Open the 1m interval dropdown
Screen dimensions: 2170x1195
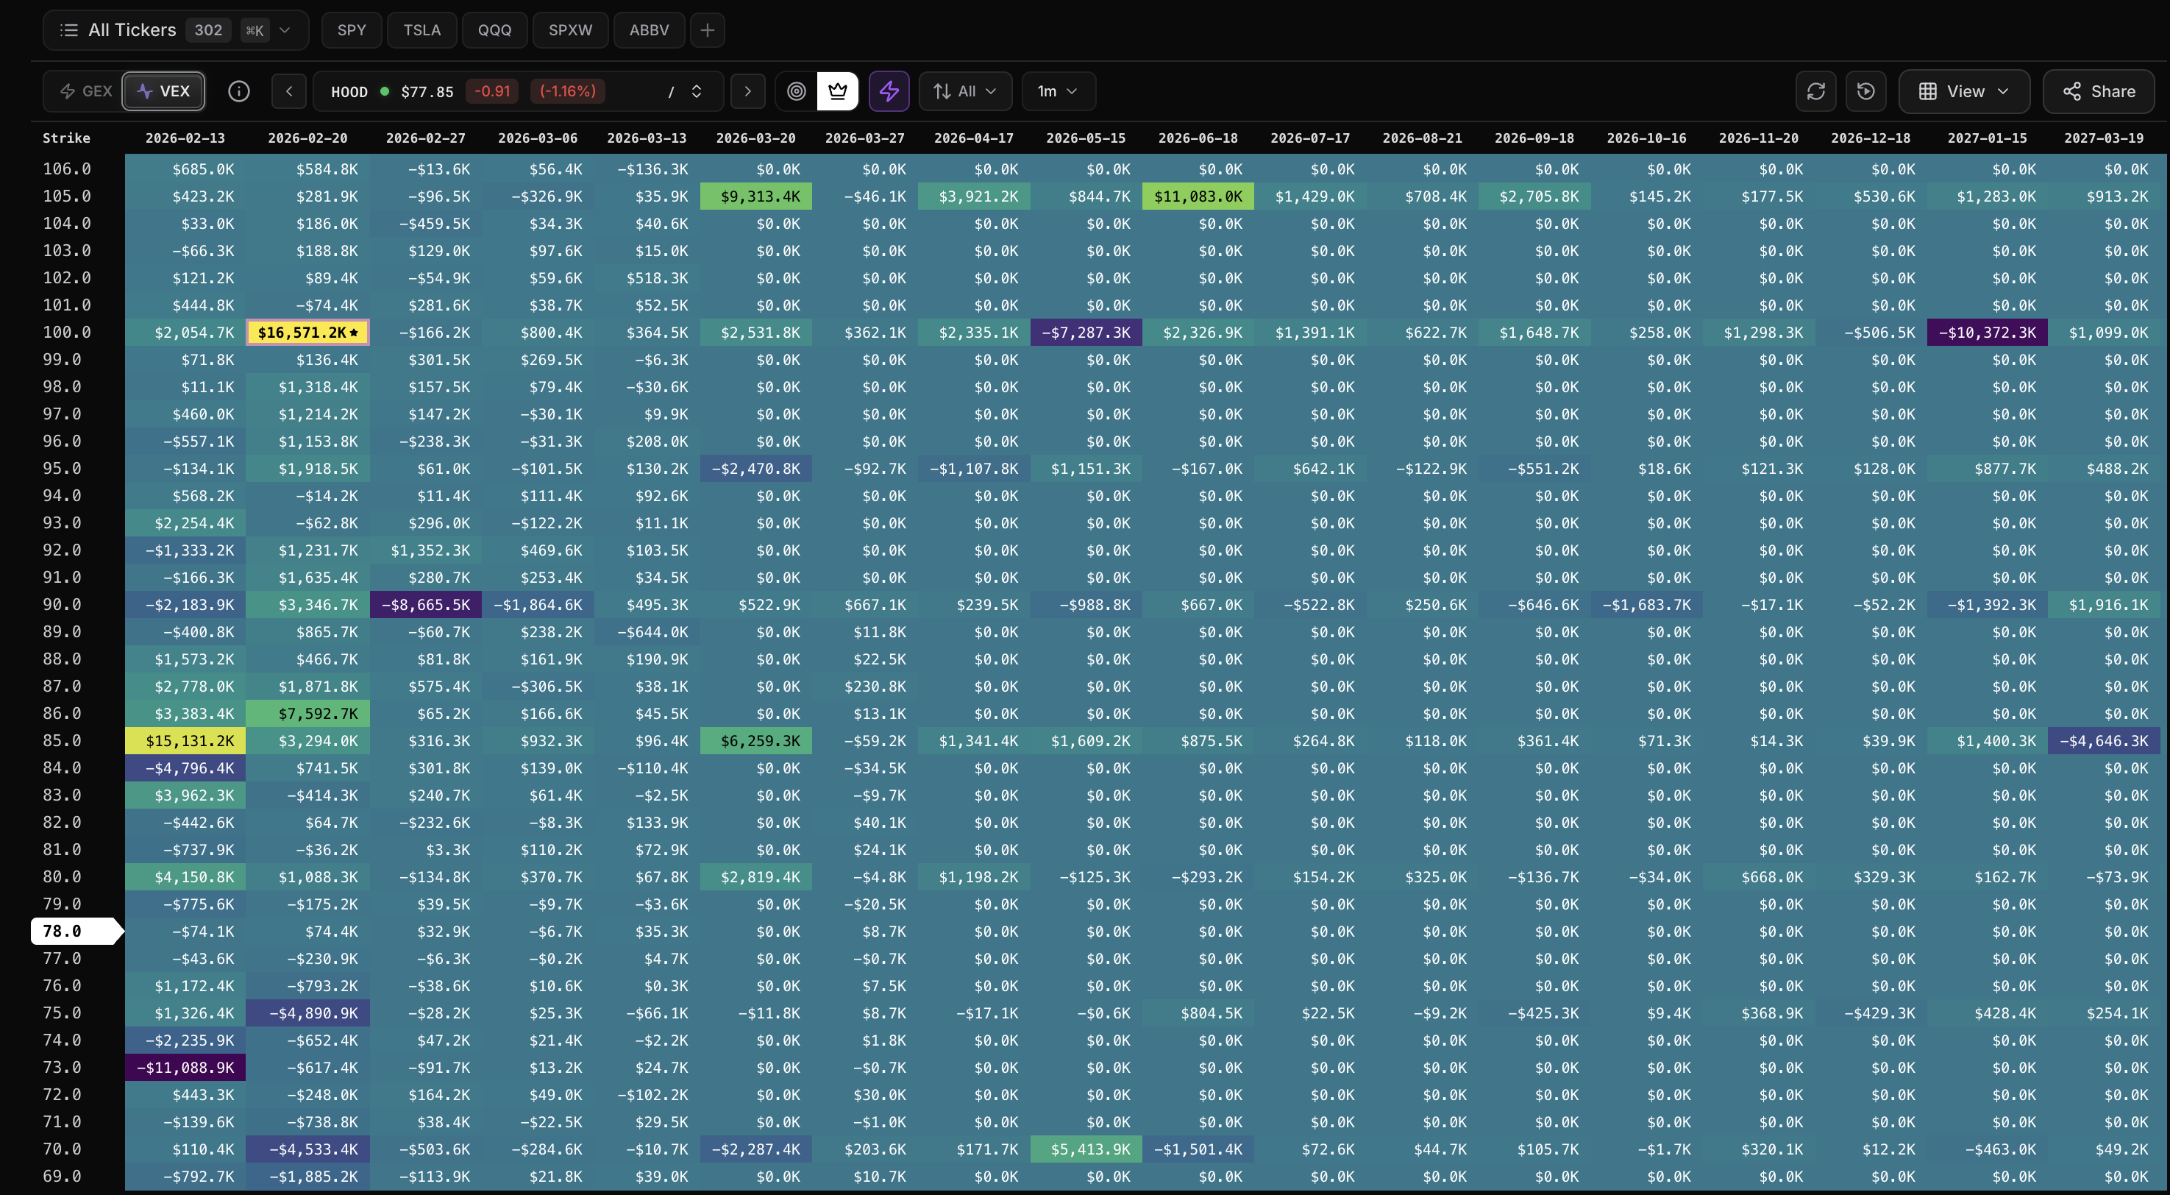click(x=1058, y=91)
